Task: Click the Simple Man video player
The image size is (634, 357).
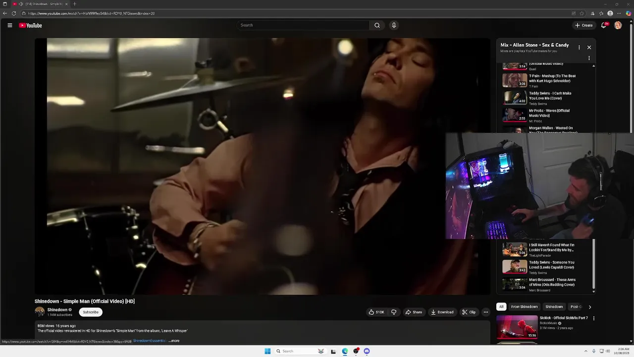Action: click(x=263, y=166)
